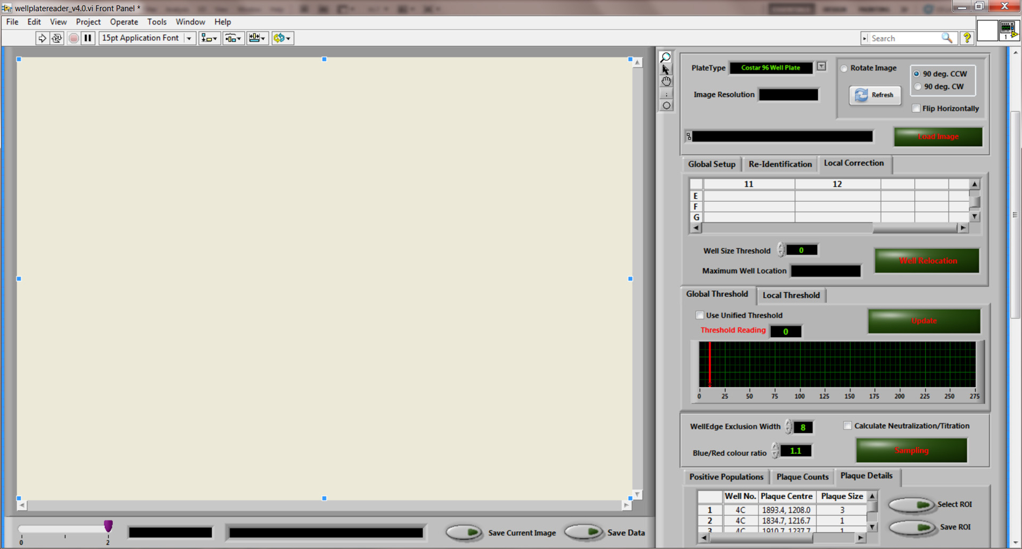Open the Help menu
This screenshot has width=1022, height=549.
coord(223,22)
